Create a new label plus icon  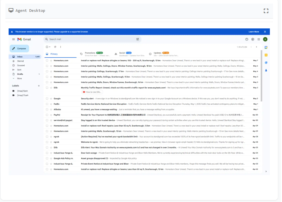point(39,86)
